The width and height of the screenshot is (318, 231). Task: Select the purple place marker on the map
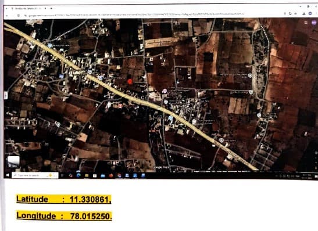tap(165, 91)
